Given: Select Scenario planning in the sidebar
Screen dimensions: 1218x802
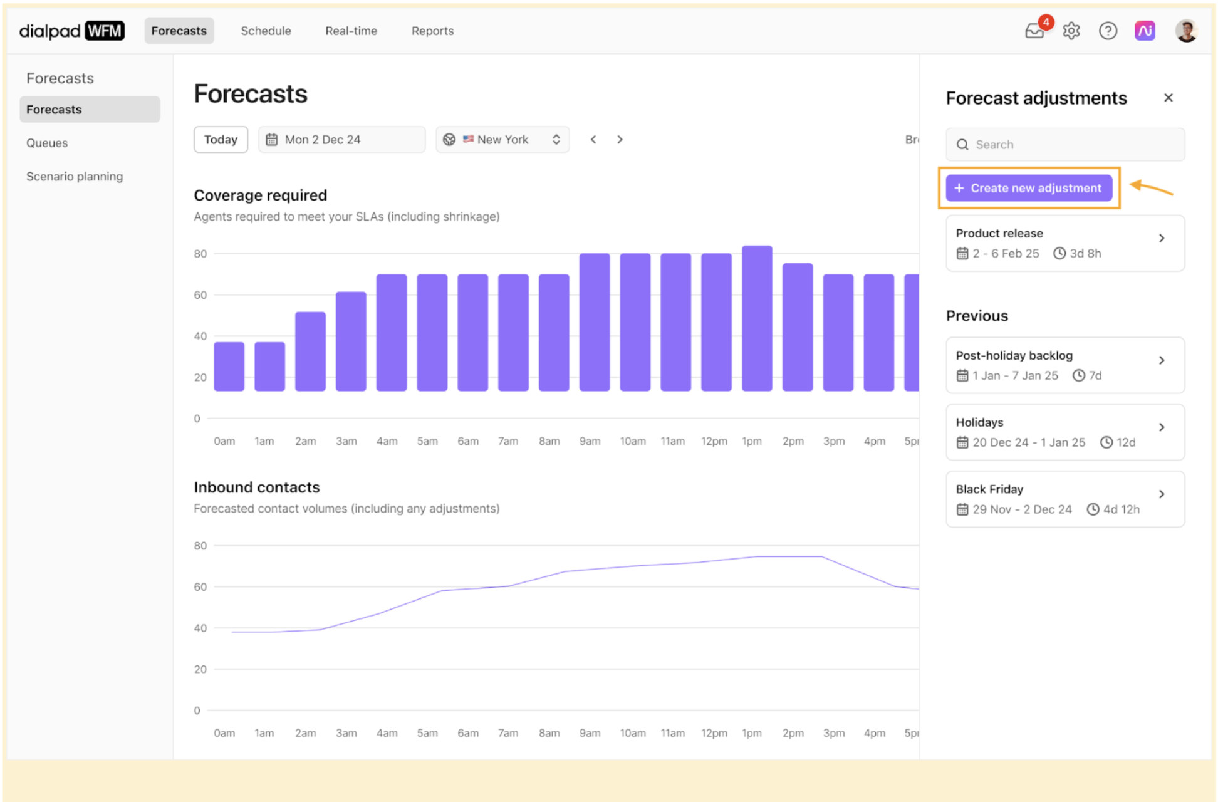Looking at the screenshot, I should pyautogui.click(x=75, y=176).
